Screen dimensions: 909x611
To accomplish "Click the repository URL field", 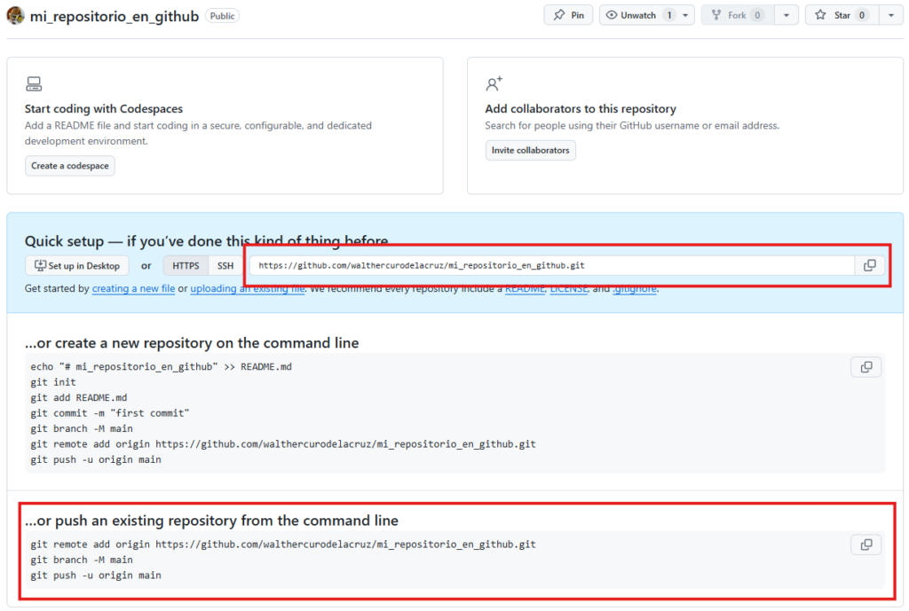I will point(552,265).
